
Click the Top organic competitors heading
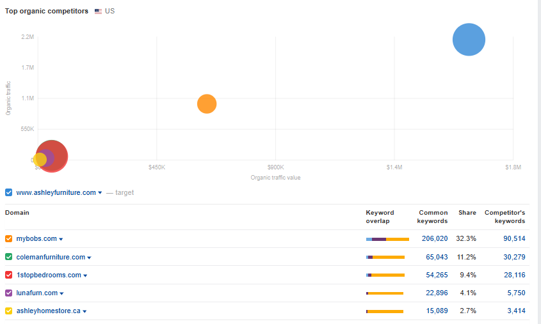pos(47,11)
